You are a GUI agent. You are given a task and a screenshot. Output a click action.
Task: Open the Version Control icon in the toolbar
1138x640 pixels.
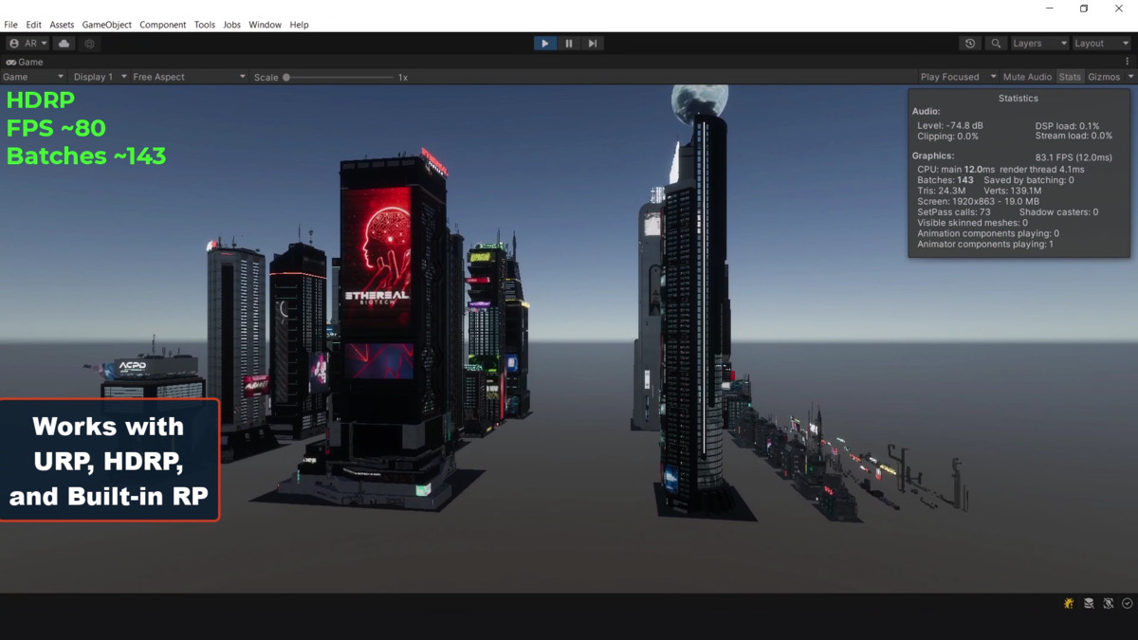(89, 43)
